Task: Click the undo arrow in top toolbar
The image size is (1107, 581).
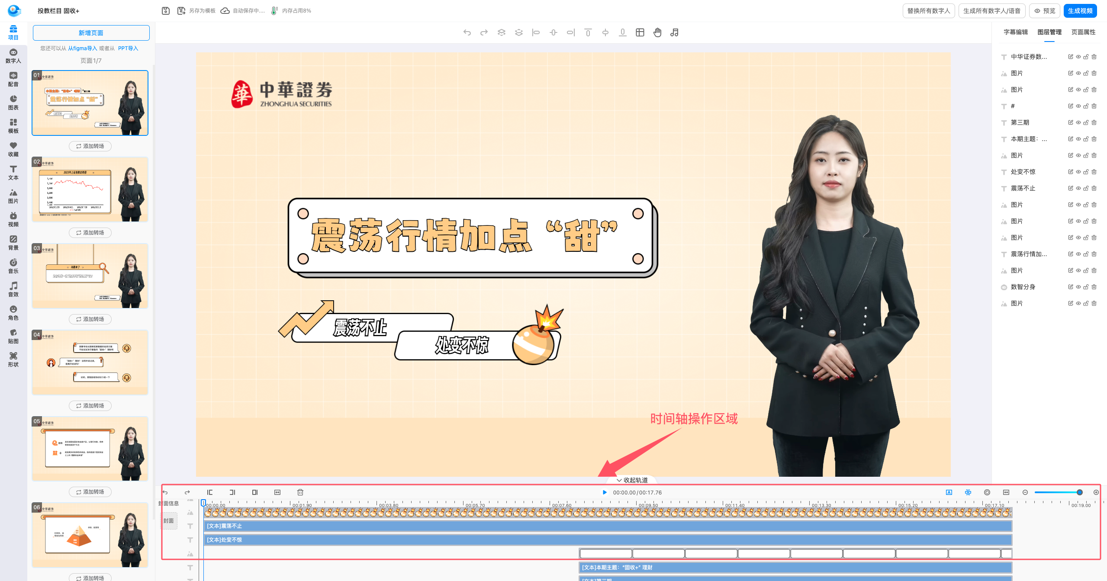Action: [467, 32]
